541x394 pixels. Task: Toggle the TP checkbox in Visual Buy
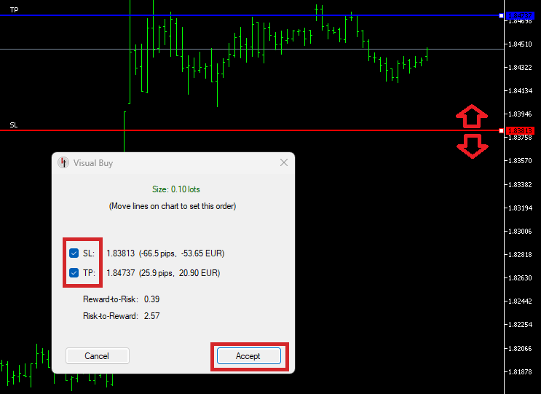74,273
